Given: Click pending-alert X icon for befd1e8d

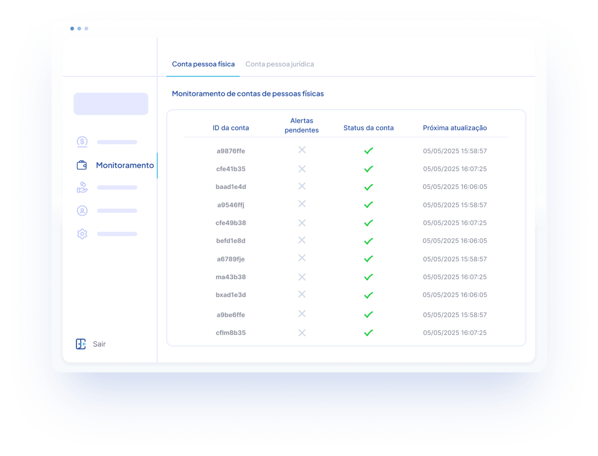Looking at the screenshot, I should [302, 240].
